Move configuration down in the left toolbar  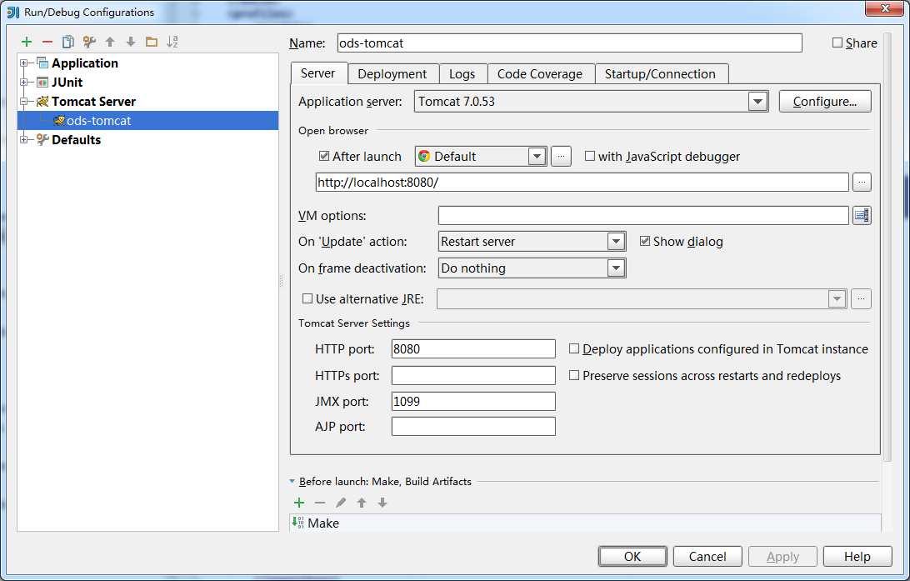click(131, 42)
